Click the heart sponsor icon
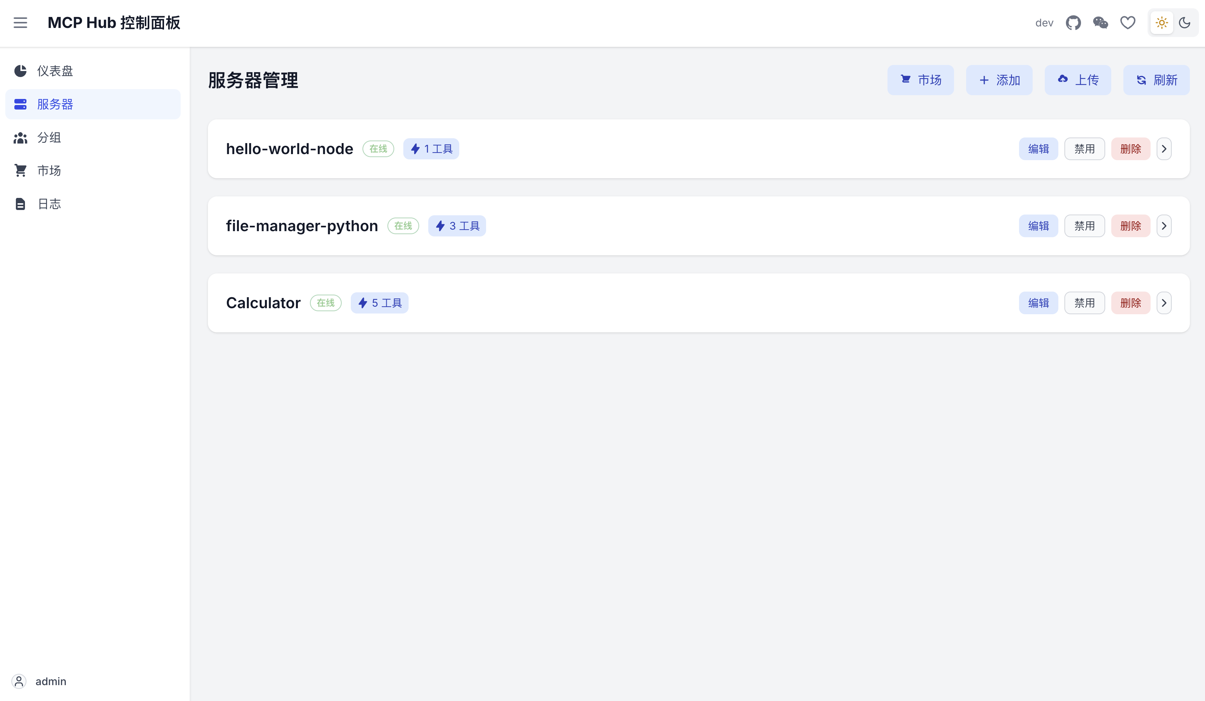This screenshot has height=701, width=1205. point(1128,22)
